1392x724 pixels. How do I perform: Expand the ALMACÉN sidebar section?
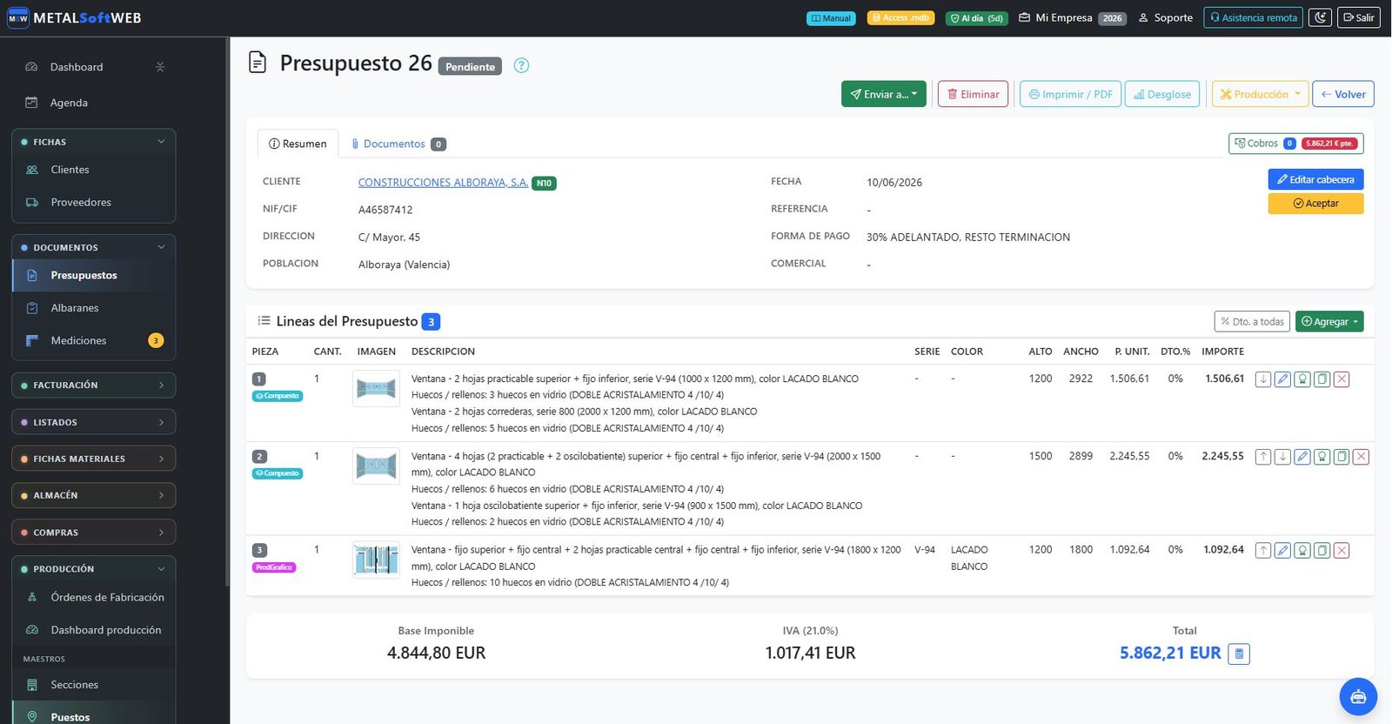pyautogui.click(x=94, y=495)
